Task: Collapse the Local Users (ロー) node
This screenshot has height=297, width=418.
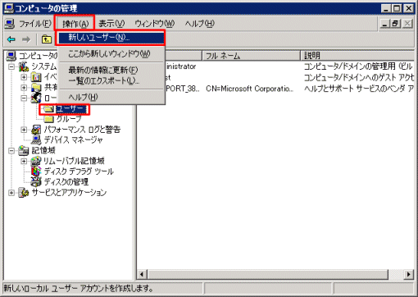Action: 24,98
